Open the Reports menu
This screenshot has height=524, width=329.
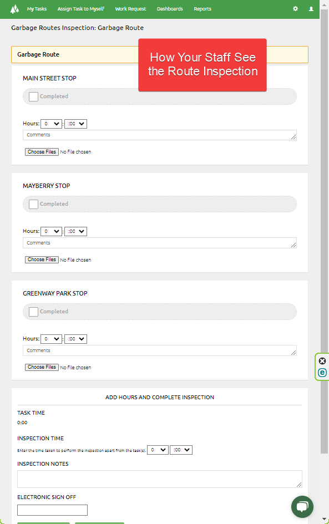click(203, 9)
